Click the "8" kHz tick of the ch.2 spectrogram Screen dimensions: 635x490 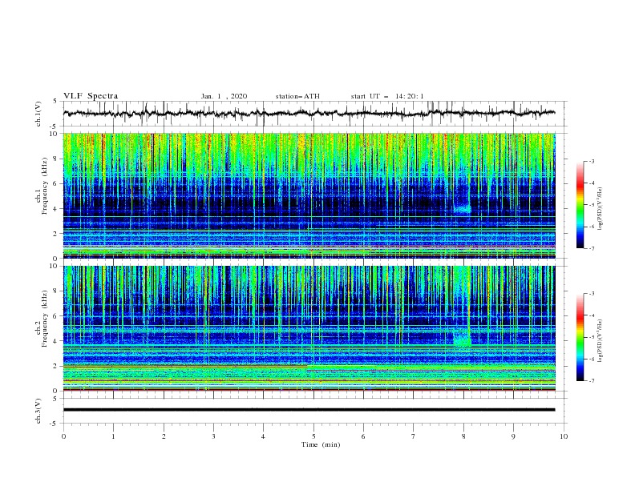tap(57, 291)
